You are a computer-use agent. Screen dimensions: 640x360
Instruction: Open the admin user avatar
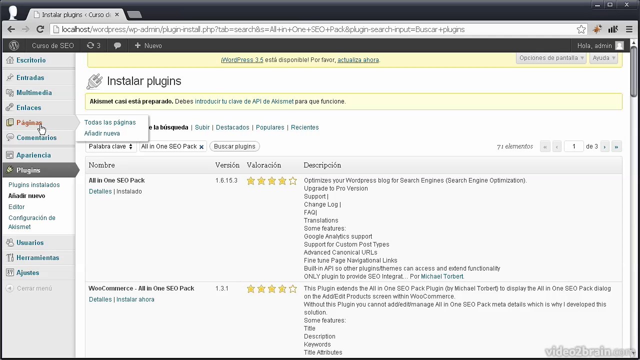coord(619,45)
